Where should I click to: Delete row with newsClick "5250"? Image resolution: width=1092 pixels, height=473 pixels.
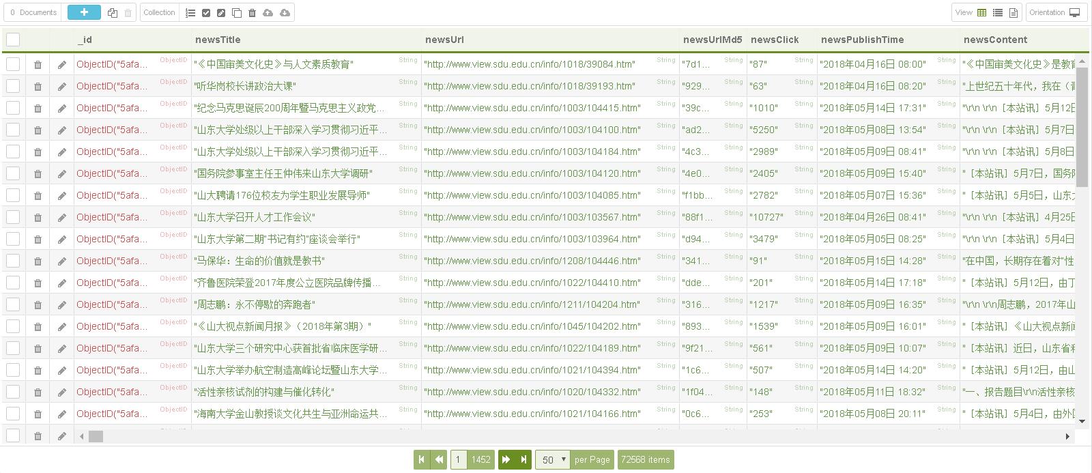click(x=38, y=130)
